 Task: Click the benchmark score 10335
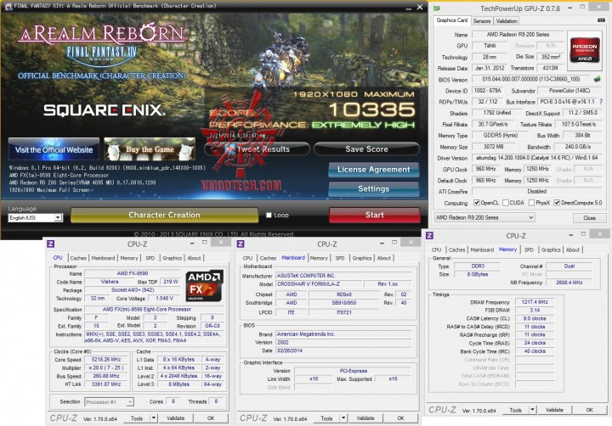tap(371, 109)
